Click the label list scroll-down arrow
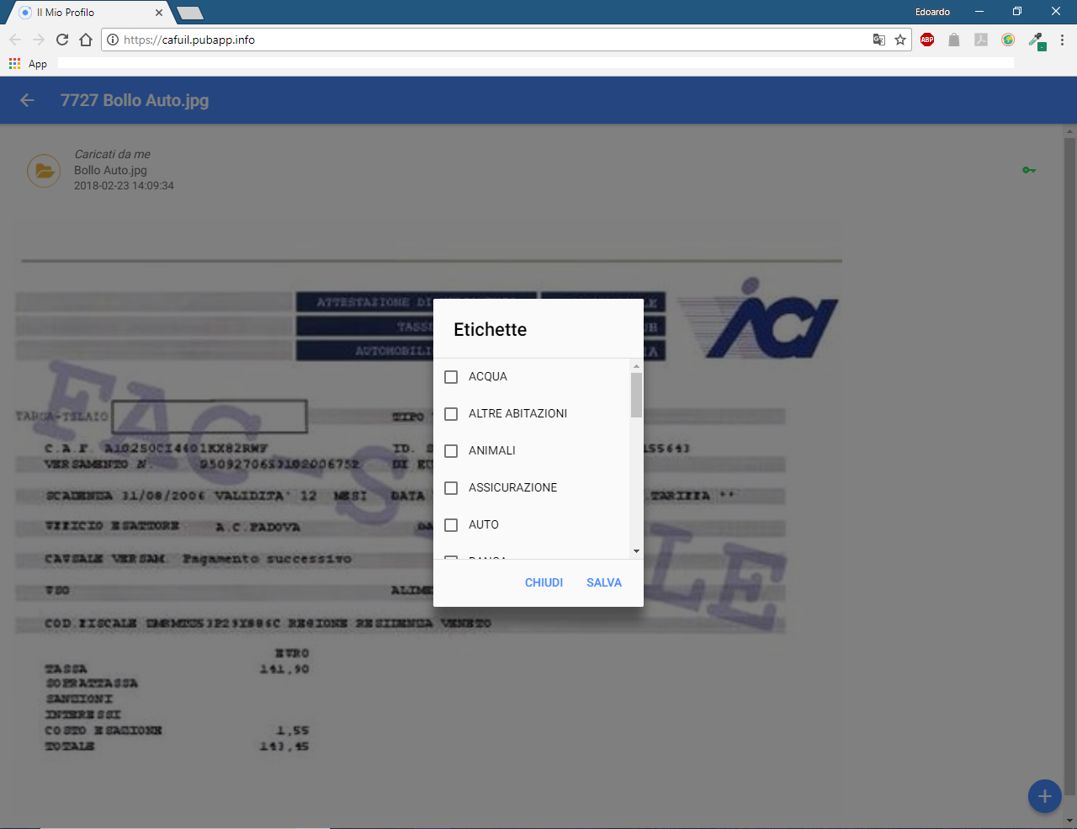The height and width of the screenshot is (829, 1077). pos(636,551)
